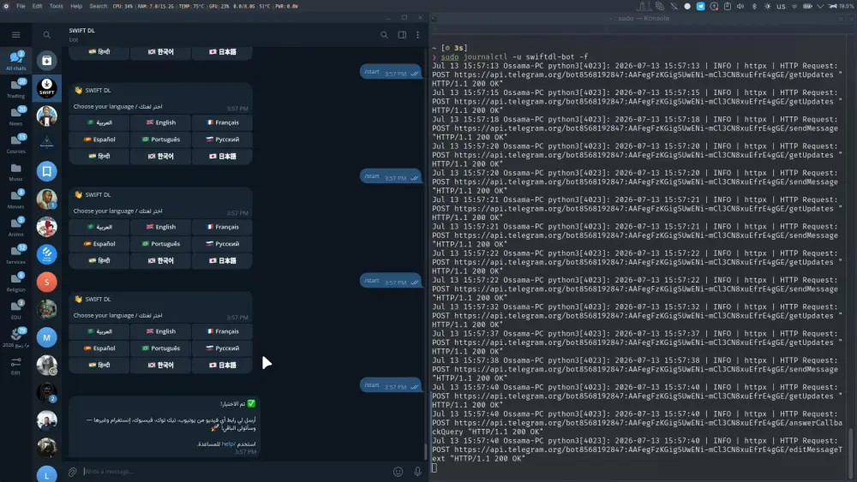This screenshot has width=857, height=482.
Task: Click the app launcher icon at top-left corner
Action: (x=6, y=6)
